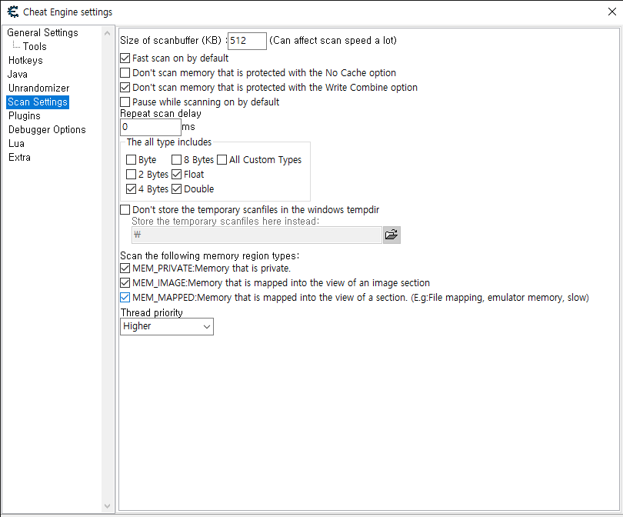The image size is (623, 517).
Task: Click the 'Scan the following memory region types:' label
Action: click(x=210, y=255)
